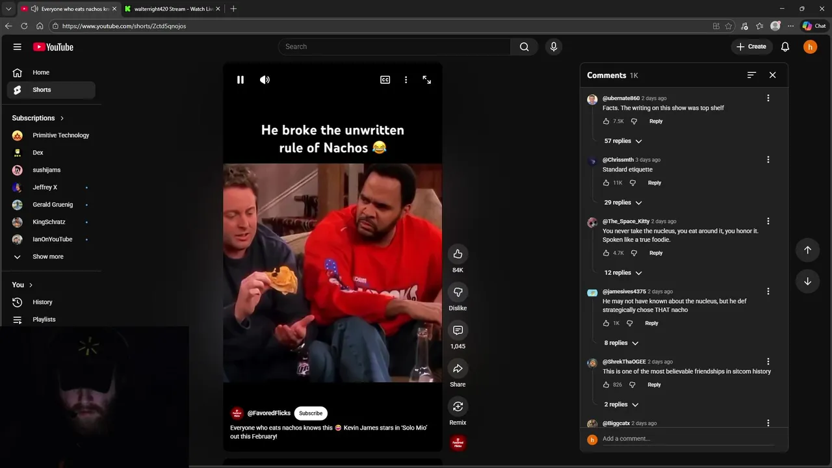Image resolution: width=832 pixels, height=468 pixels.
Task: Open History in sidebar
Action: (52, 302)
